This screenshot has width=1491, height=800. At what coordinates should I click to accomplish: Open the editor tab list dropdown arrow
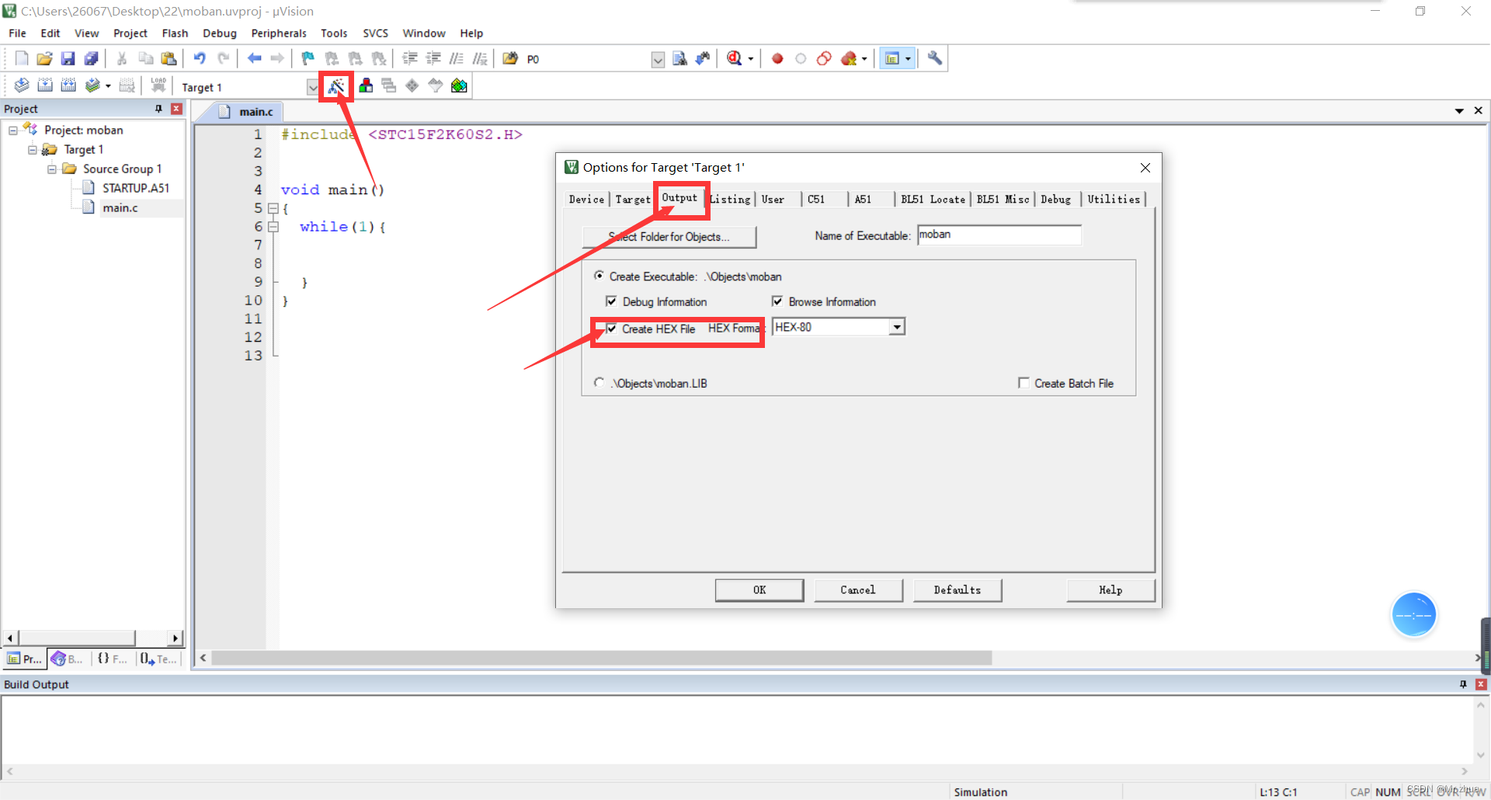click(1459, 111)
